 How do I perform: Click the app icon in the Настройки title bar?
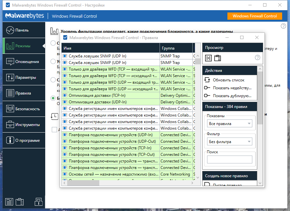(8, 5)
